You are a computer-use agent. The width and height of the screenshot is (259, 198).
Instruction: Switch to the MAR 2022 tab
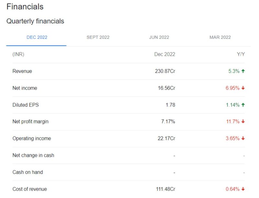click(220, 37)
